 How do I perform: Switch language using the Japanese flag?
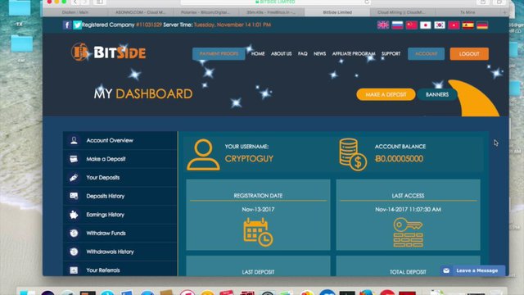[x=426, y=25]
